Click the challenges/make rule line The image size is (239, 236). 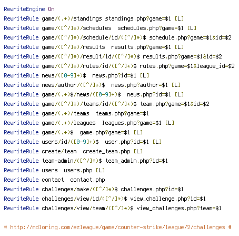point(94,189)
